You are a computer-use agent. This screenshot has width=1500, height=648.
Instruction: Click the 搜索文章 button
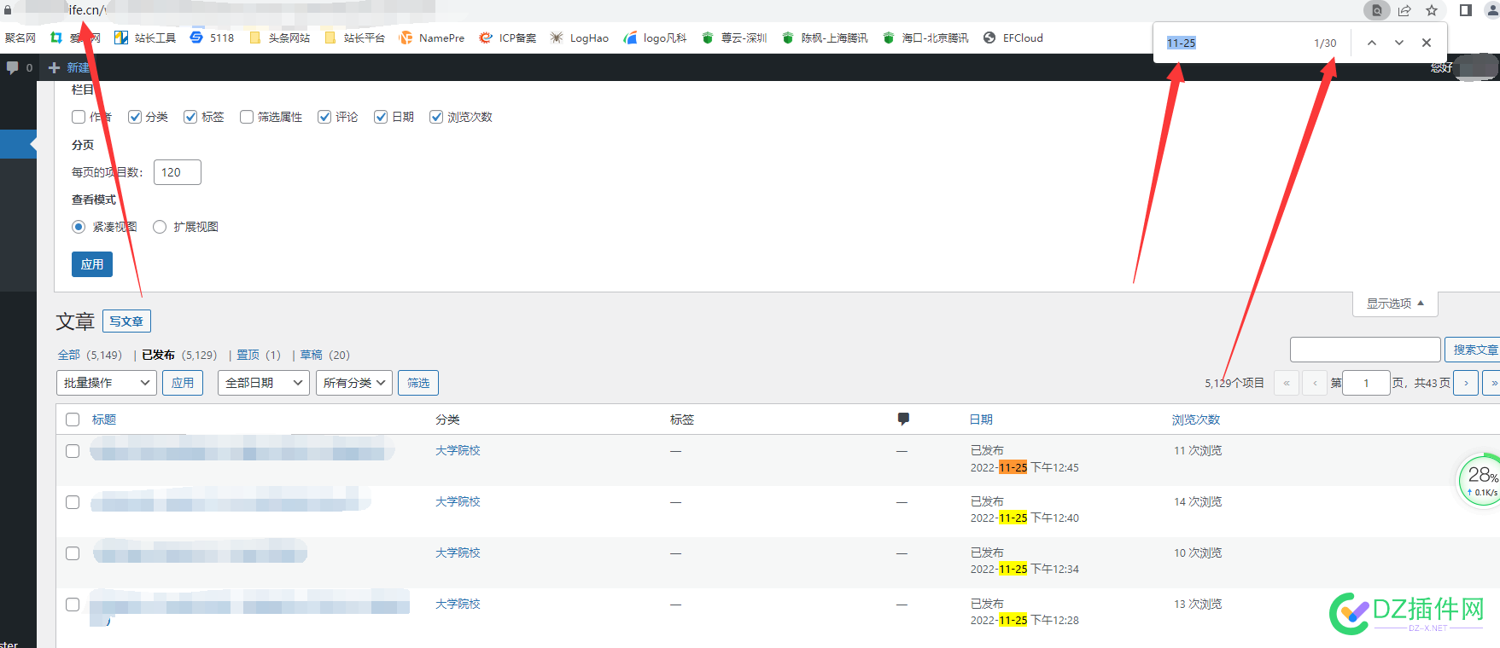(1474, 350)
